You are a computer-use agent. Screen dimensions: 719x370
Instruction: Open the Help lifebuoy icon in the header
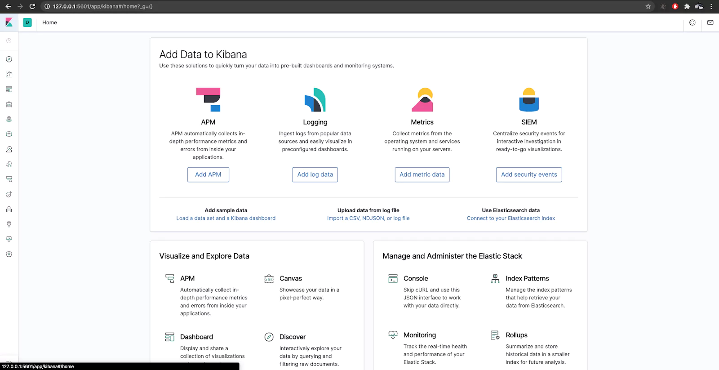coord(692,22)
